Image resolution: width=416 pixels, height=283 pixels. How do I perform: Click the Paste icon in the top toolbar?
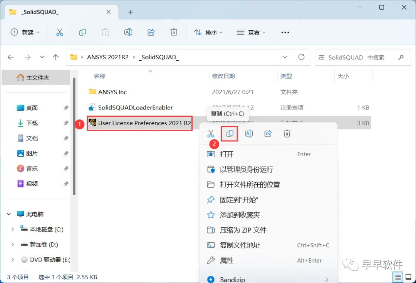pos(105,32)
